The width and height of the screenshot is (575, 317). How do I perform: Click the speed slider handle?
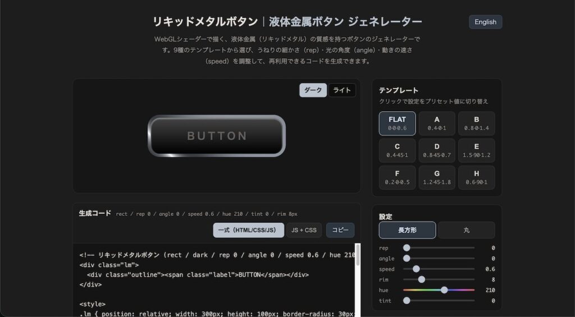click(x=416, y=269)
